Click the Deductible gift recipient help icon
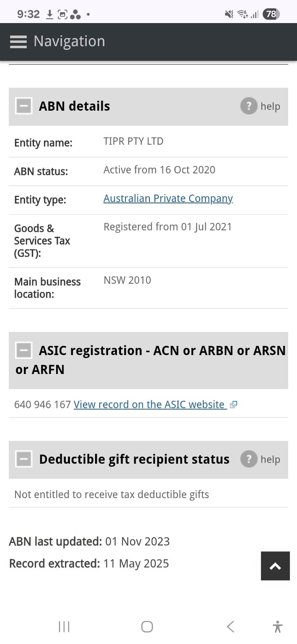The width and height of the screenshot is (297, 644). 248,459
